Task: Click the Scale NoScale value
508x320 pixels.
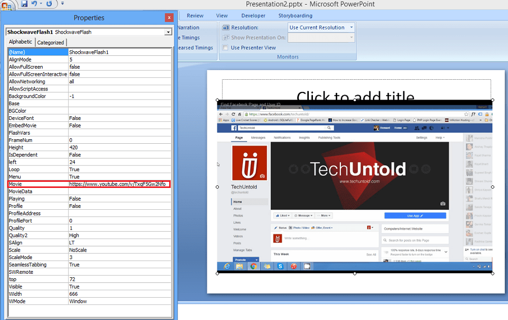Action: click(119, 250)
